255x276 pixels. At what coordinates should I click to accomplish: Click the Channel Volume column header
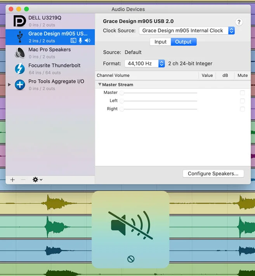pyautogui.click(x=113, y=75)
